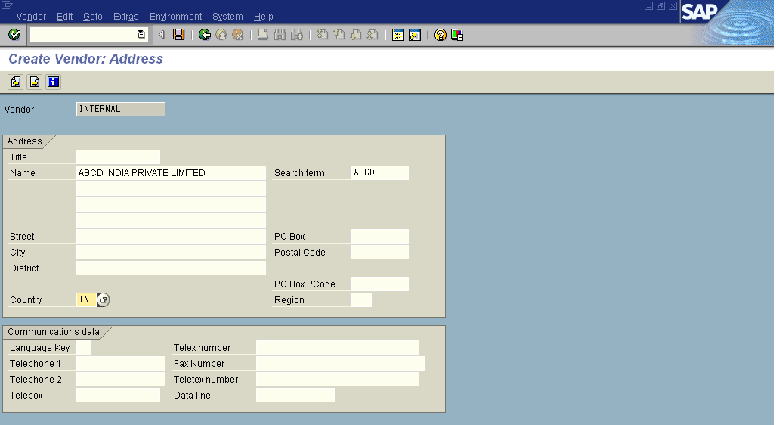Image resolution: width=776 pixels, height=425 pixels.
Task: Open the Extras menu
Action: click(x=125, y=17)
